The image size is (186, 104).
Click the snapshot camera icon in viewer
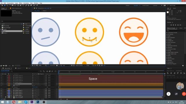tap(57, 66)
